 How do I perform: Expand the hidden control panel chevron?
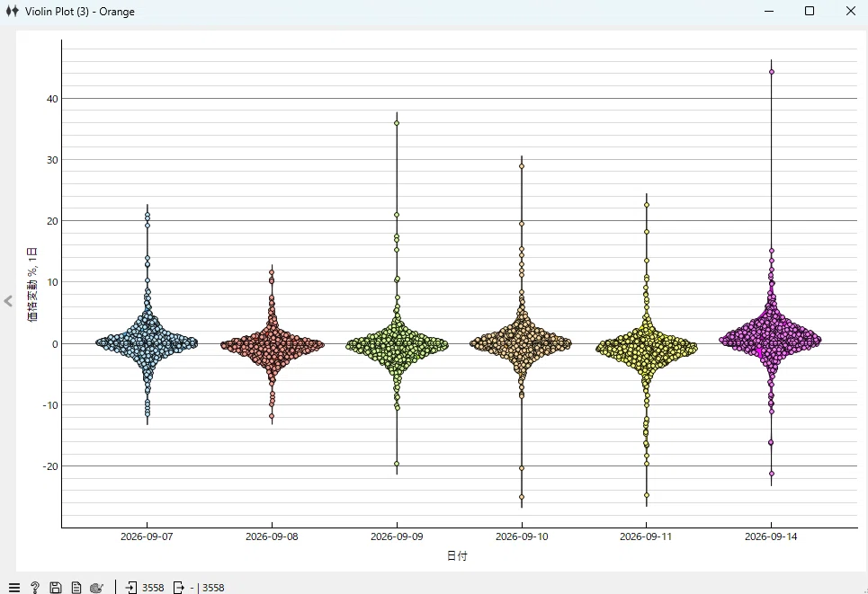point(8,301)
